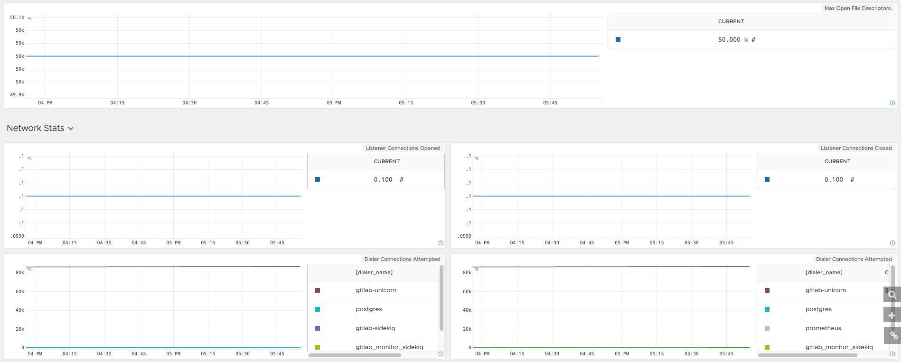
Task: Select postgres row in left Dialer legend
Action: pyautogui.click(x=373, y=309)
